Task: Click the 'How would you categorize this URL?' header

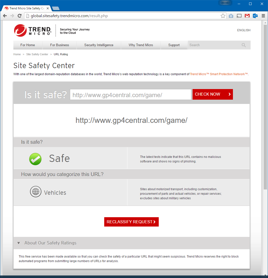Action: (x=62, y=174)
